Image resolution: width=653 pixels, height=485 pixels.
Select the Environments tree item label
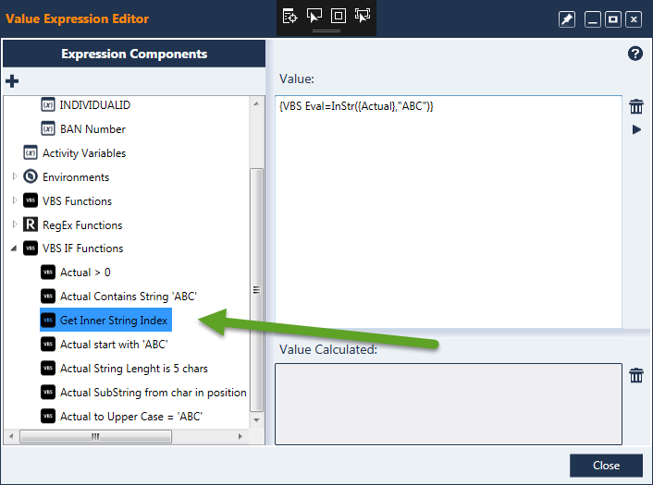pyautogui.click(x=76, y=177)
